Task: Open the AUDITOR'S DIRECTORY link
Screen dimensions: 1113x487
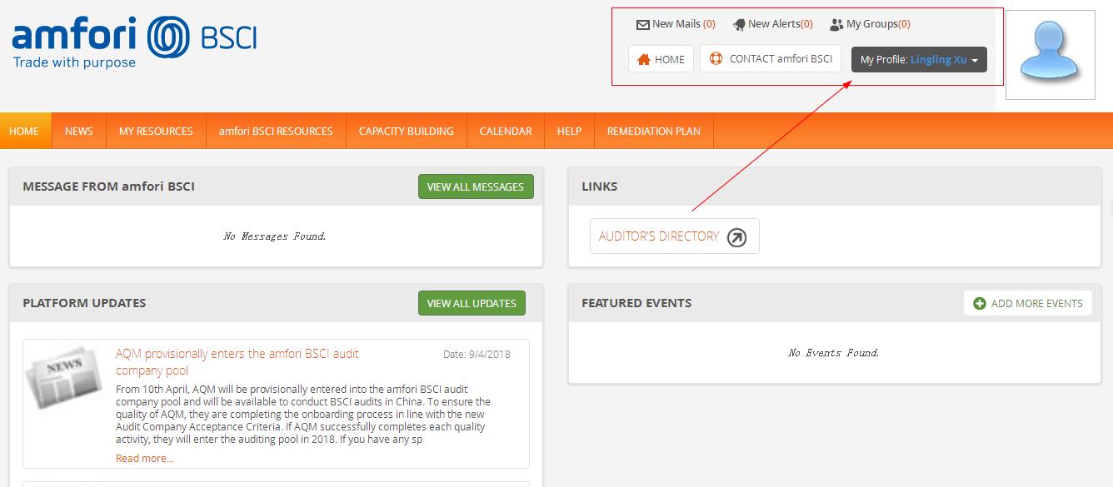Action: point(675,236)
